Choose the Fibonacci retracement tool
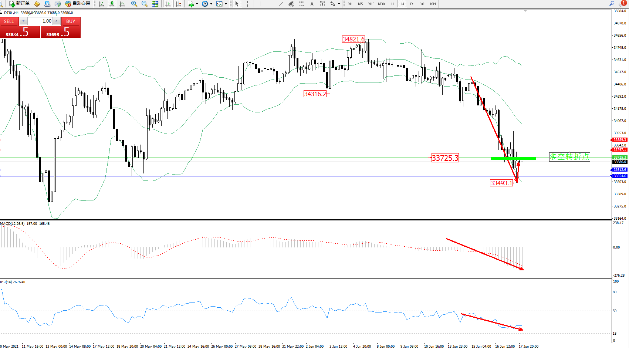 point(301,4)
